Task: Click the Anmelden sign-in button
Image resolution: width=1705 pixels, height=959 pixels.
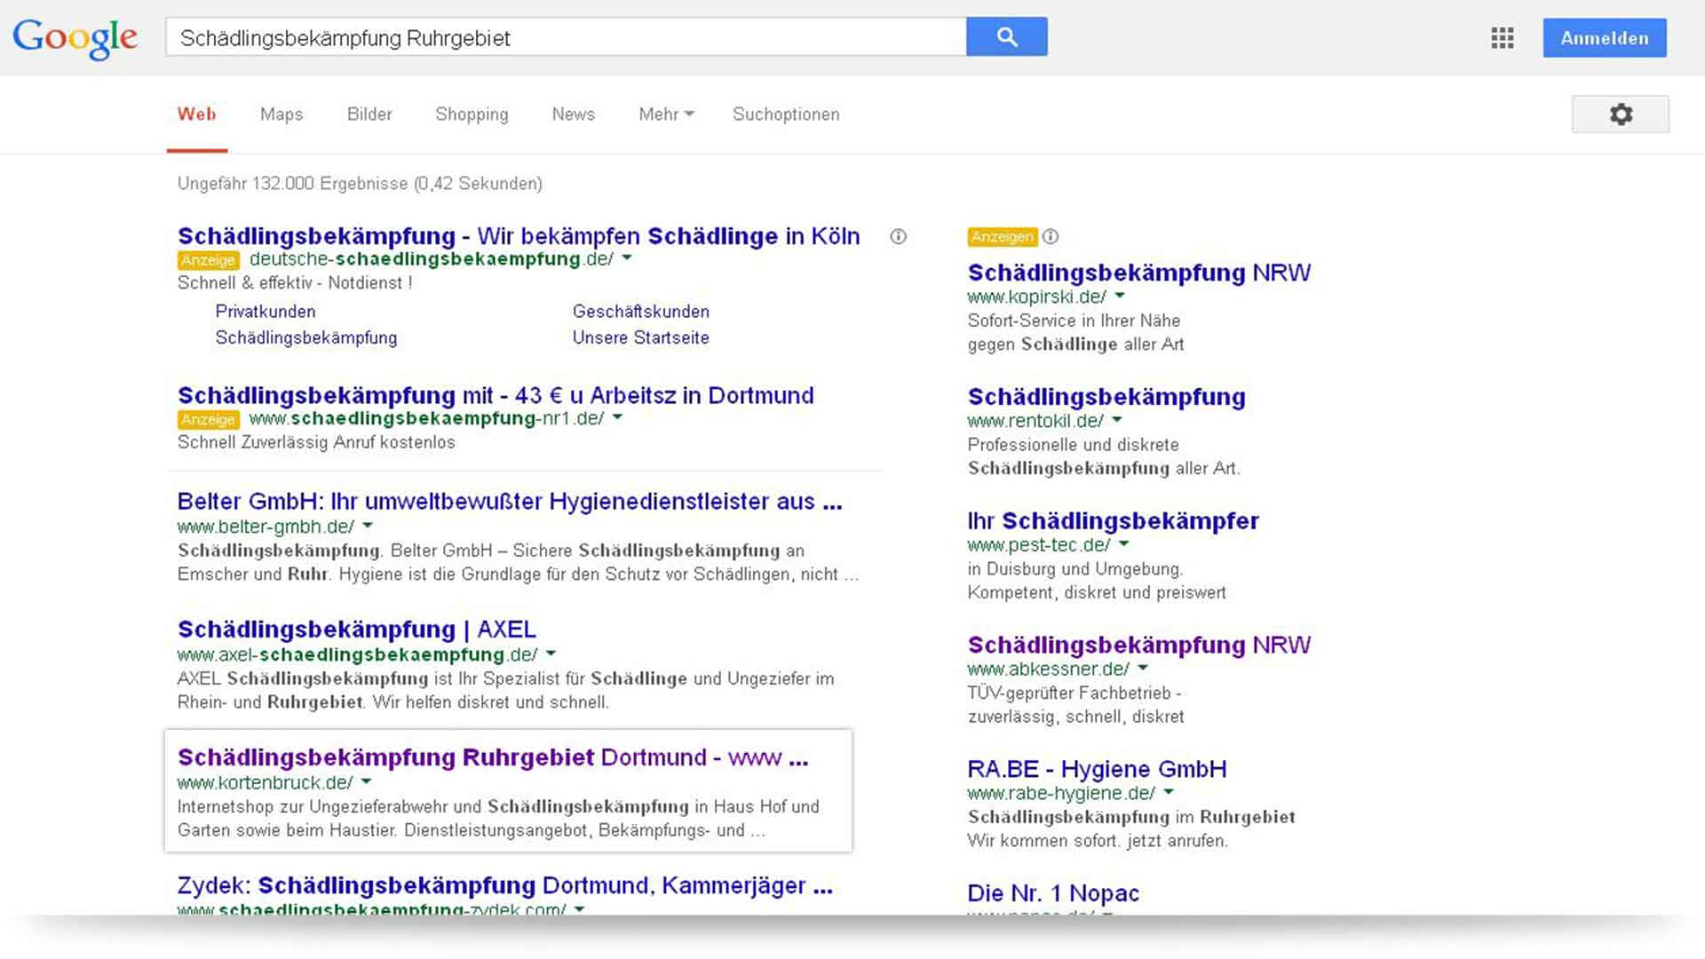Action: [x=1605, y=38]
